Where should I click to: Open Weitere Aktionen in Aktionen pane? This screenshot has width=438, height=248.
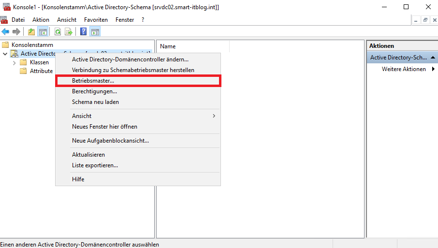404,69
